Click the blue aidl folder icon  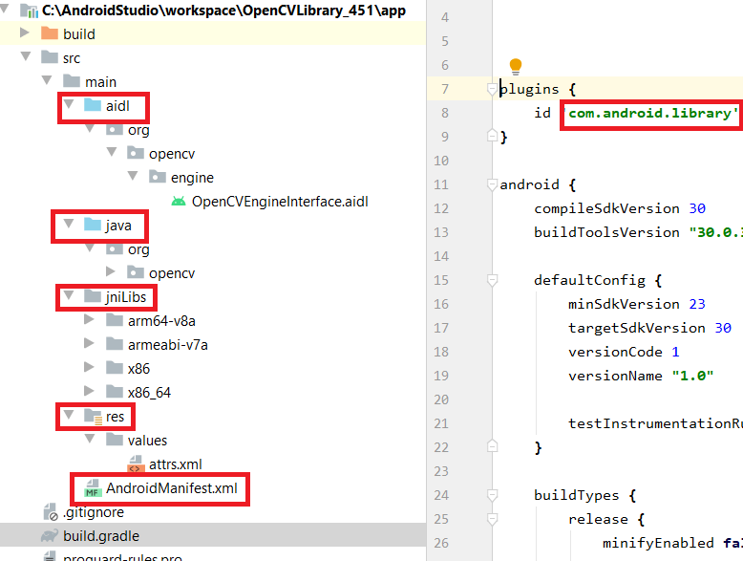coord(93,105)
